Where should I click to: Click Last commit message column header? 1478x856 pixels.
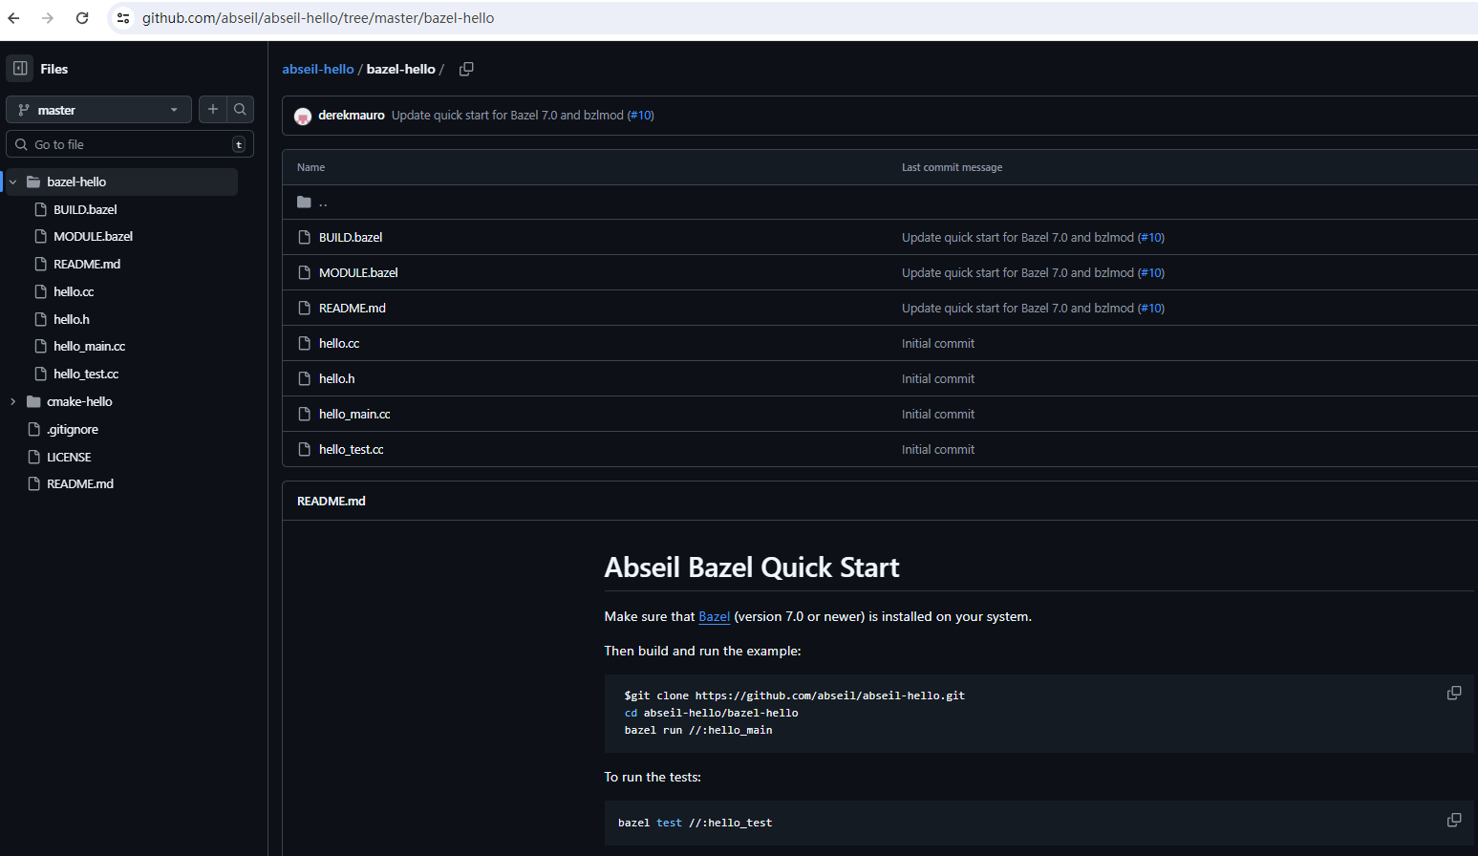pos(952,167)
